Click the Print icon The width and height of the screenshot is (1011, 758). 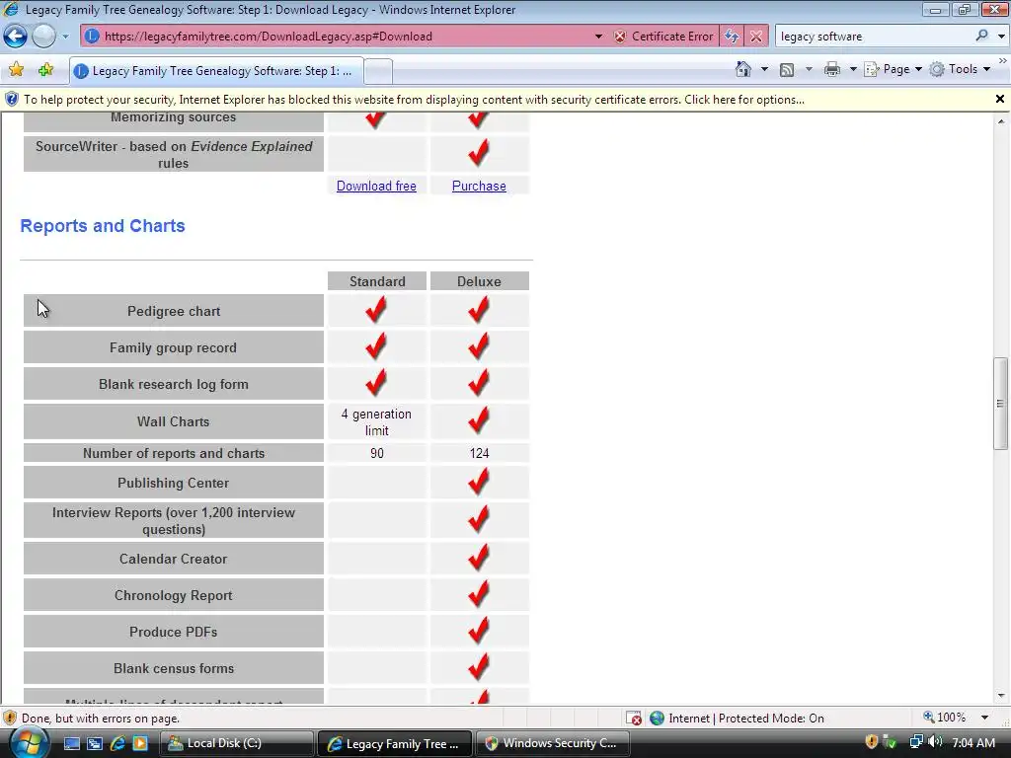pos(831,69)
